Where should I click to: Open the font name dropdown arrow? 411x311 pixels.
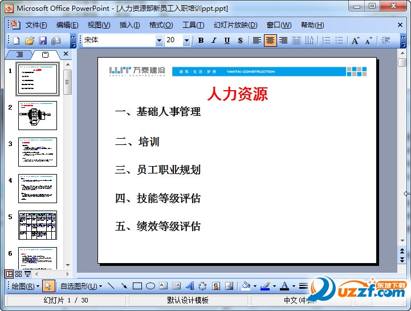point(159,41)
